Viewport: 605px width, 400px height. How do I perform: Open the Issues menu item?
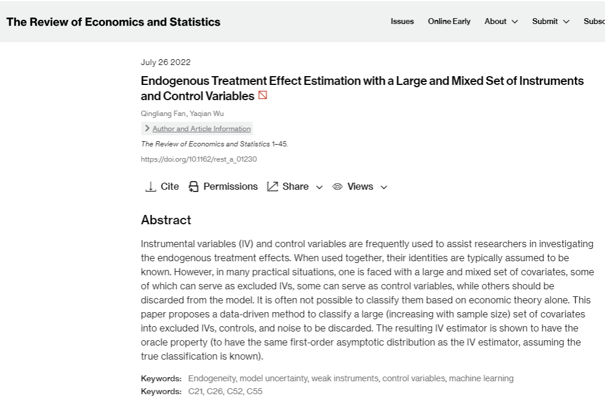(x=402, y=22)
